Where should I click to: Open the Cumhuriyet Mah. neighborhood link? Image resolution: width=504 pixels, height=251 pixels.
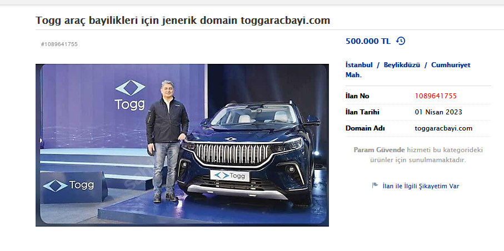point(408,70)
